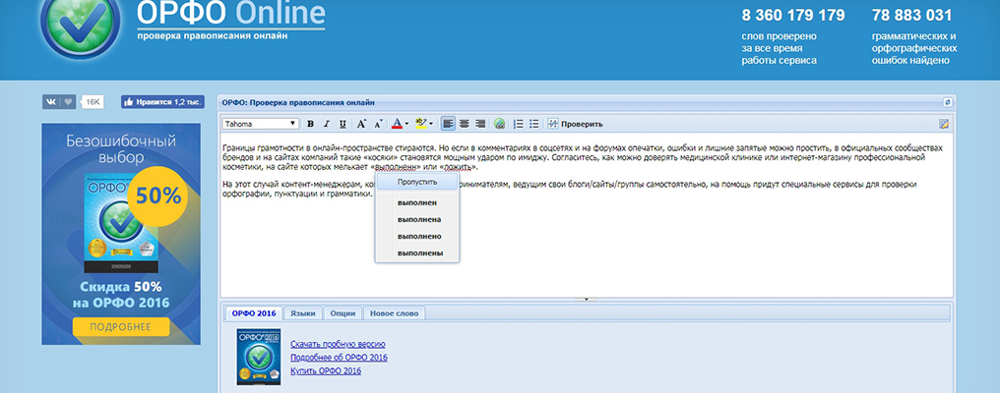The image size is (1000, 393).
Task: Apply the yellow text highlight color
Action: pos(421,124)
